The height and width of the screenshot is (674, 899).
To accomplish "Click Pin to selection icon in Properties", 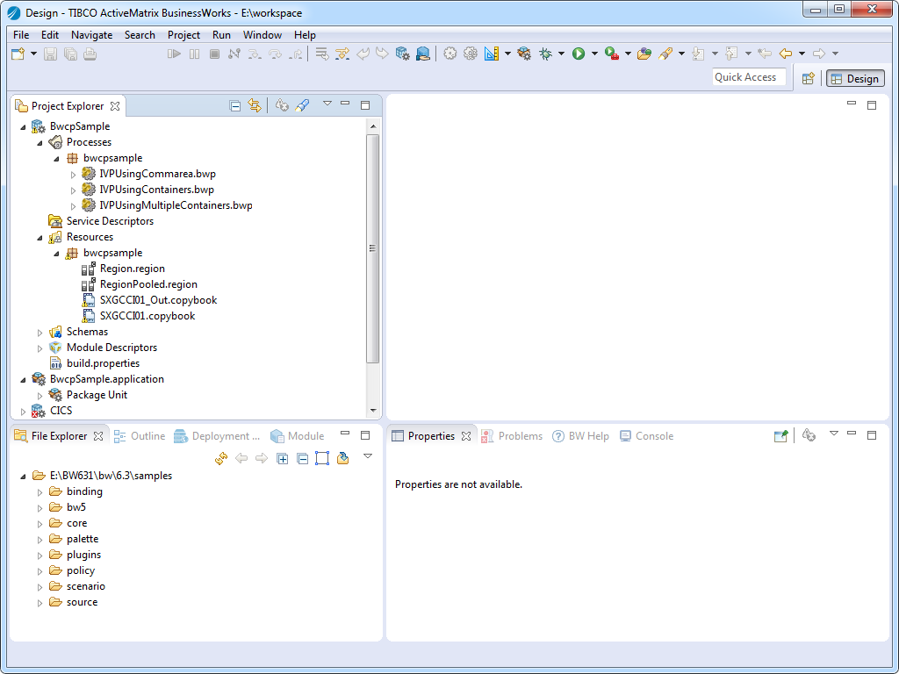I will click(780, 435).
